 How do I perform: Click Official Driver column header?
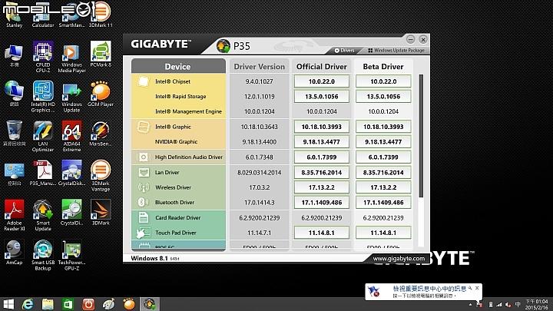click(x=322, y=67)
